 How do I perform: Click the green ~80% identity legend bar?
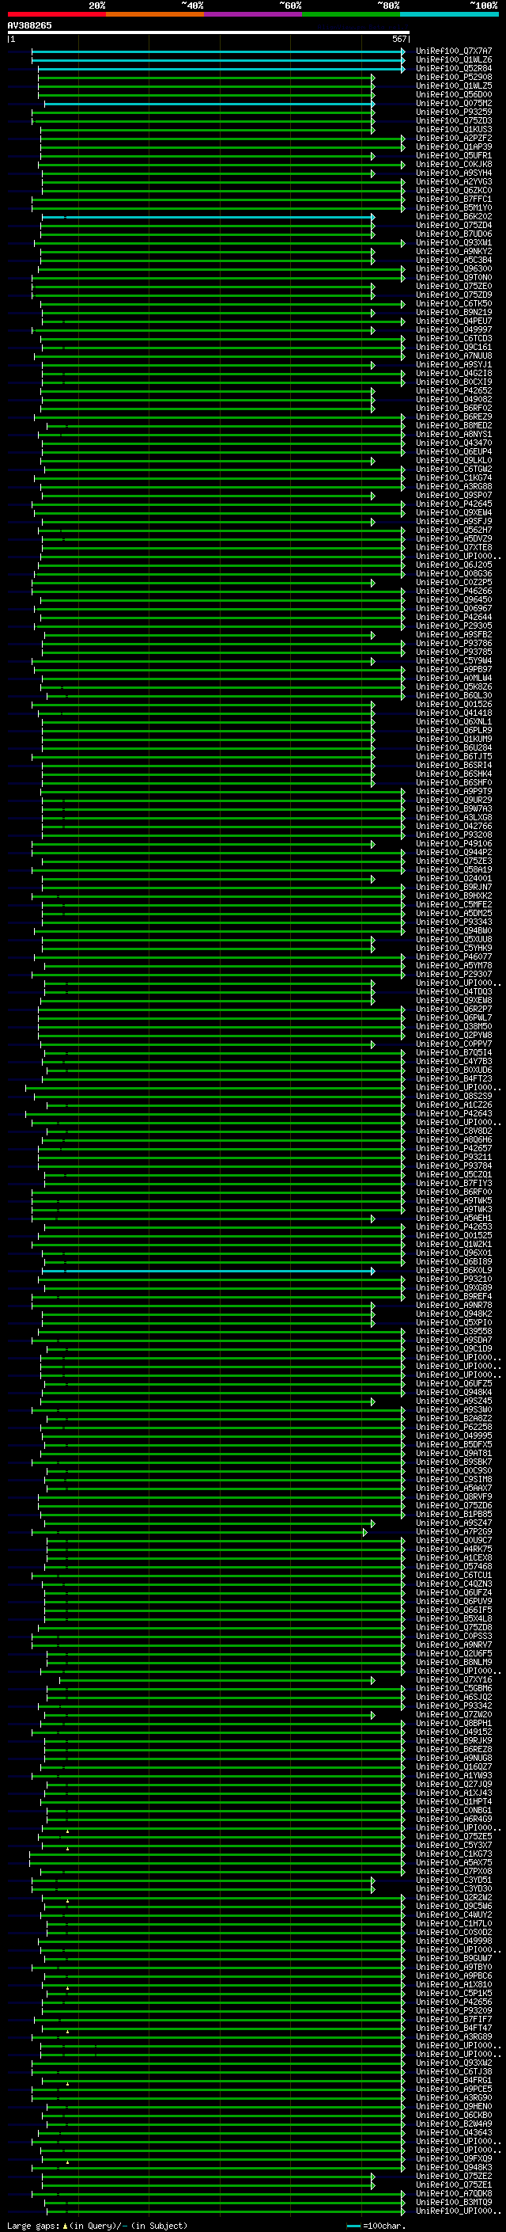pos(351,15)
